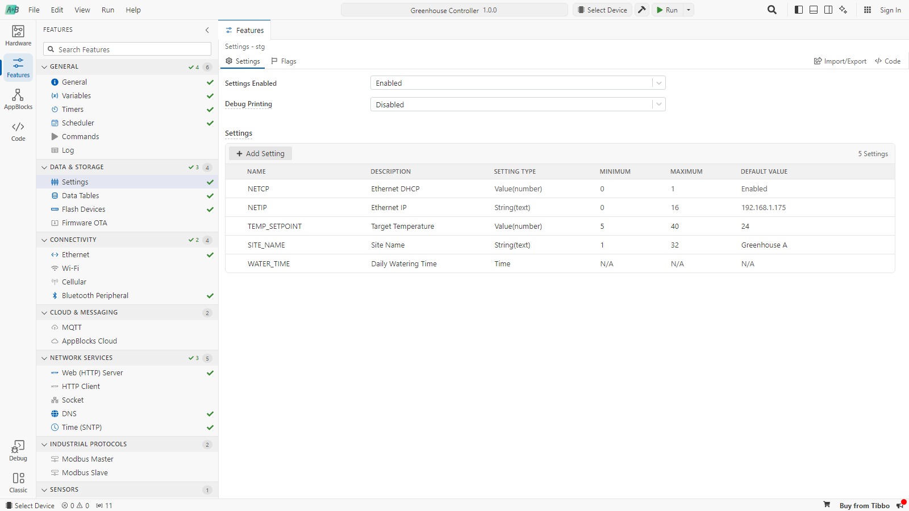This screenshot has width=909, height=511.
Task: Collapse the CONNECTIVITY group
Action: (x=127, y=240)
